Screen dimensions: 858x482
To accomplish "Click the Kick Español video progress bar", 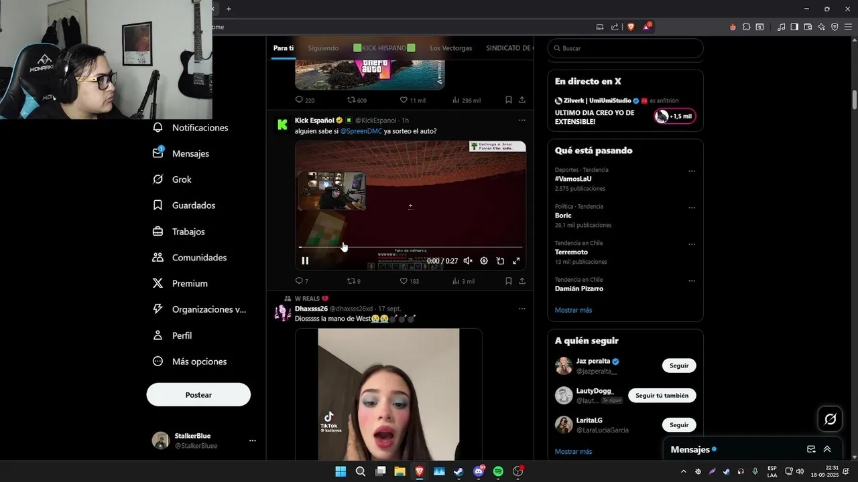I will pyautogui.click(x=410, y=248).
